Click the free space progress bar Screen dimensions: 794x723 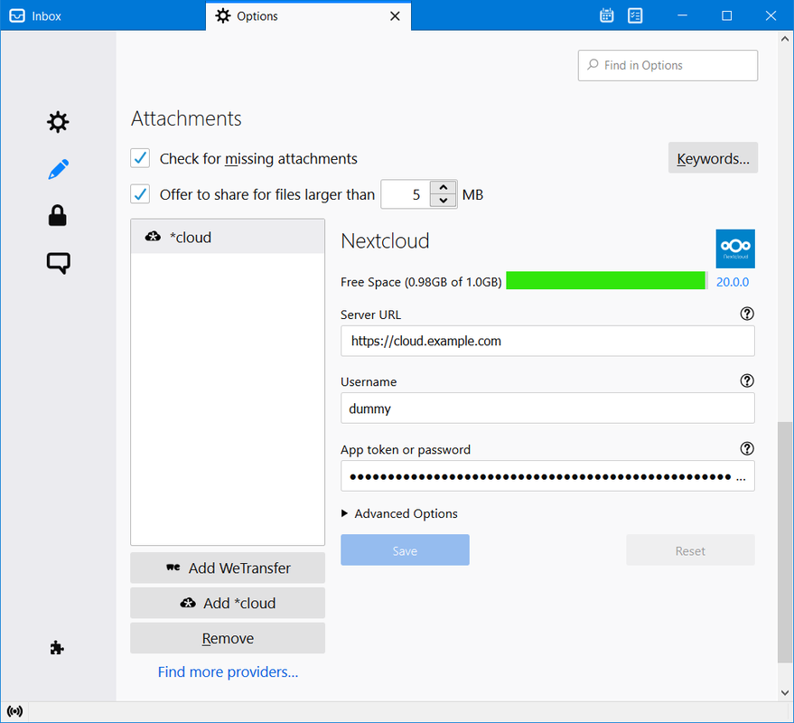(x=607, y=281)
